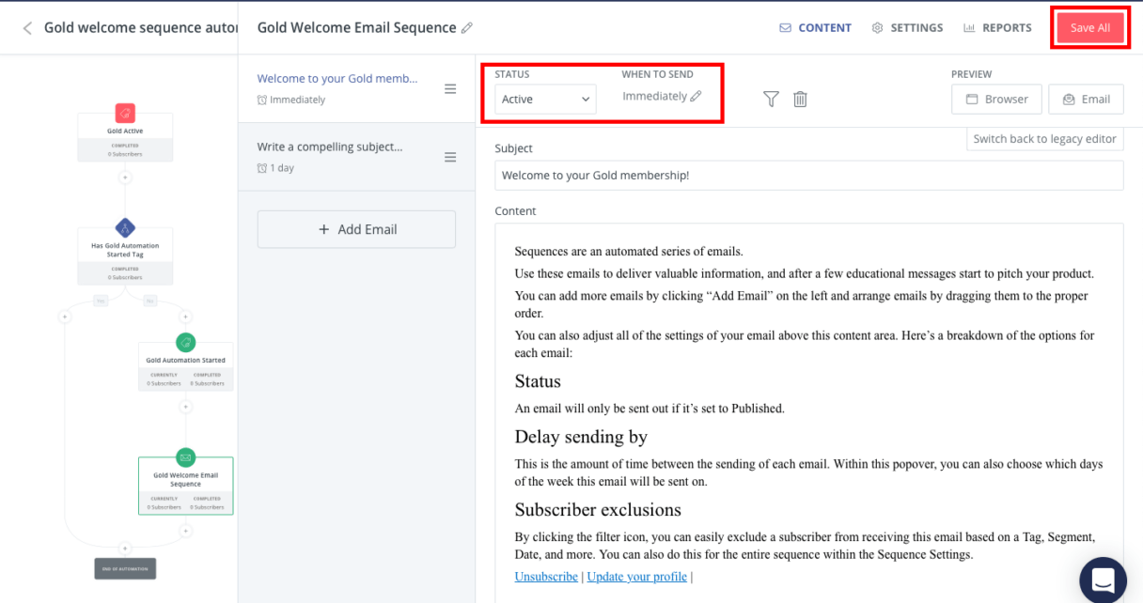Add a step below Gold Automation Started

coord(186,407)
